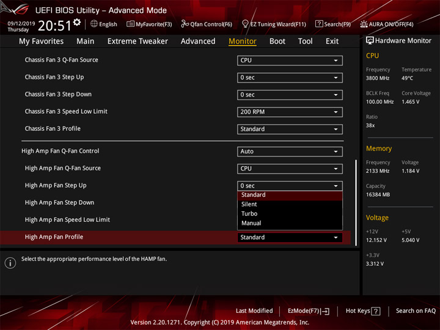This screenshot has width=440, height=330.
Task: Choose Manual fan profile option
Action: tap(290, 224)
